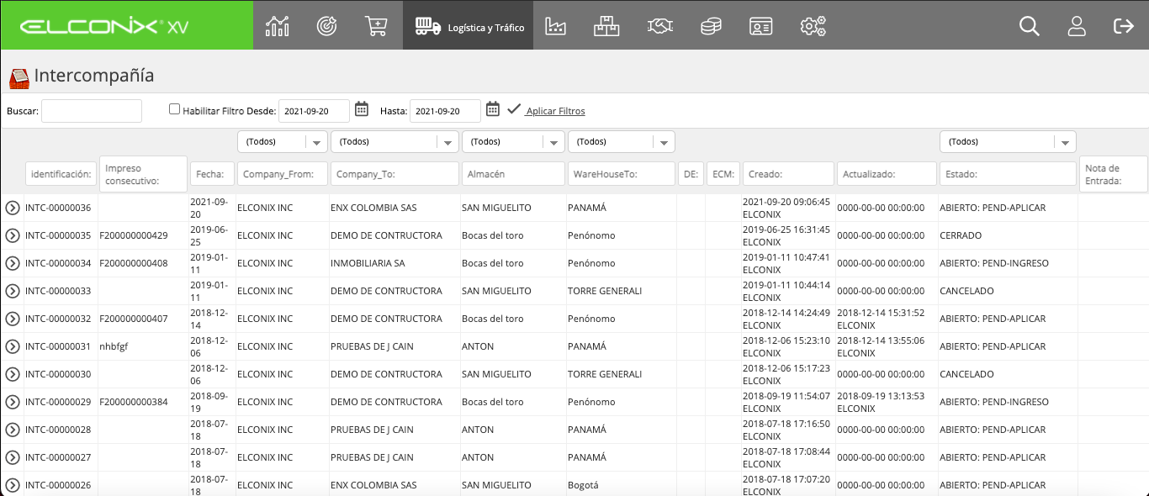Click the INMOBILIARIA SA company cell
This screenshot has height=496, width=1149.
point(368,263)
